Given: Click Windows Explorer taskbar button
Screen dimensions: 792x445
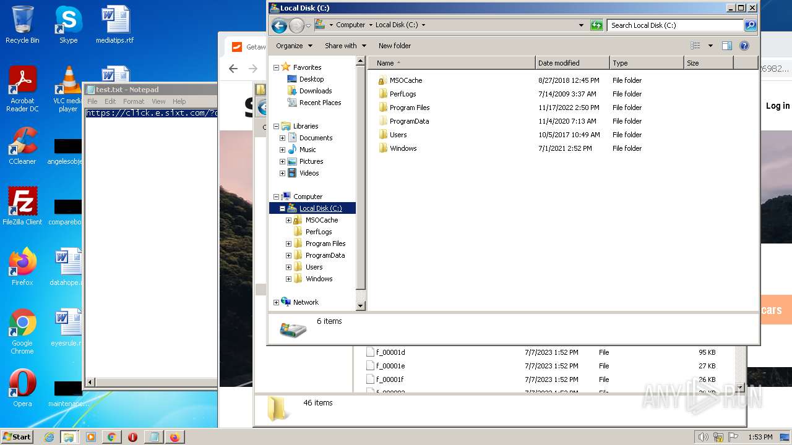Looking at the screenshot, I should pyautogui.click(x=69, y=437).
